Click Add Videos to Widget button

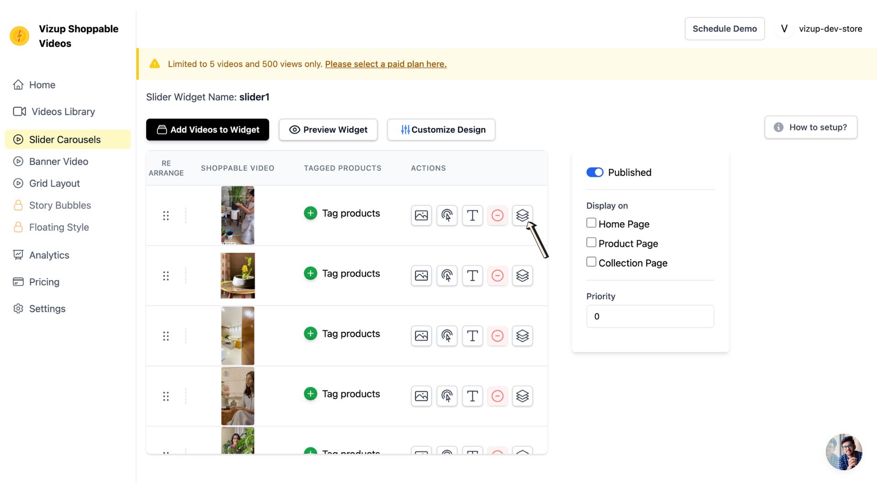207,130
